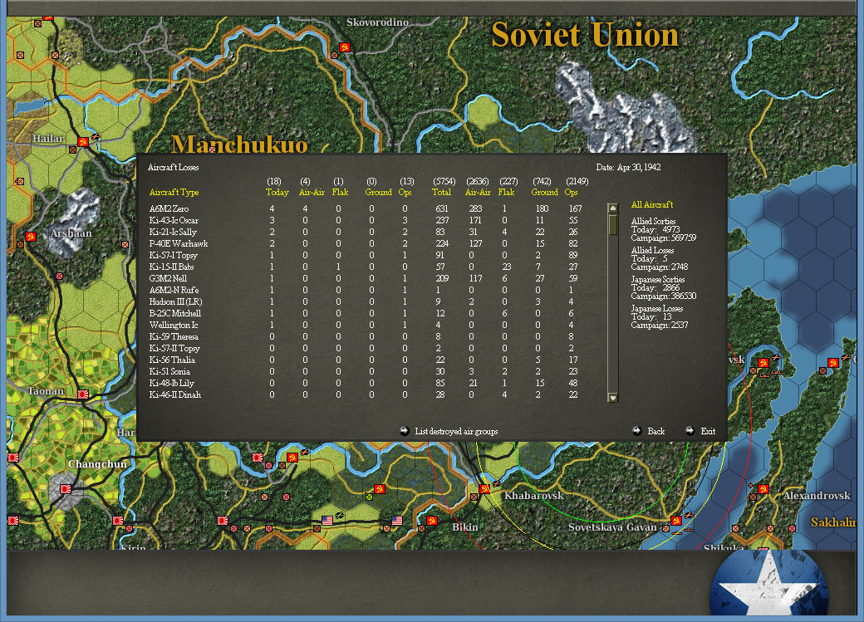
Task: Sort by the Aircraft Type header
Action: [174, 193]
